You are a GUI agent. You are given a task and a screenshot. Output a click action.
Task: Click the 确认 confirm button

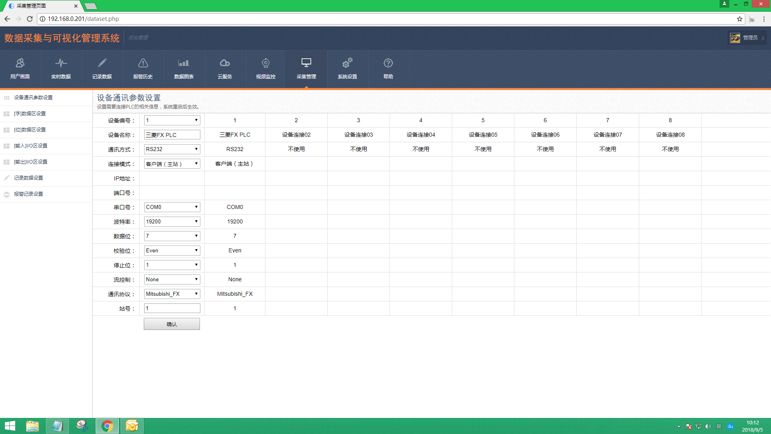click(x=172, y=324)
